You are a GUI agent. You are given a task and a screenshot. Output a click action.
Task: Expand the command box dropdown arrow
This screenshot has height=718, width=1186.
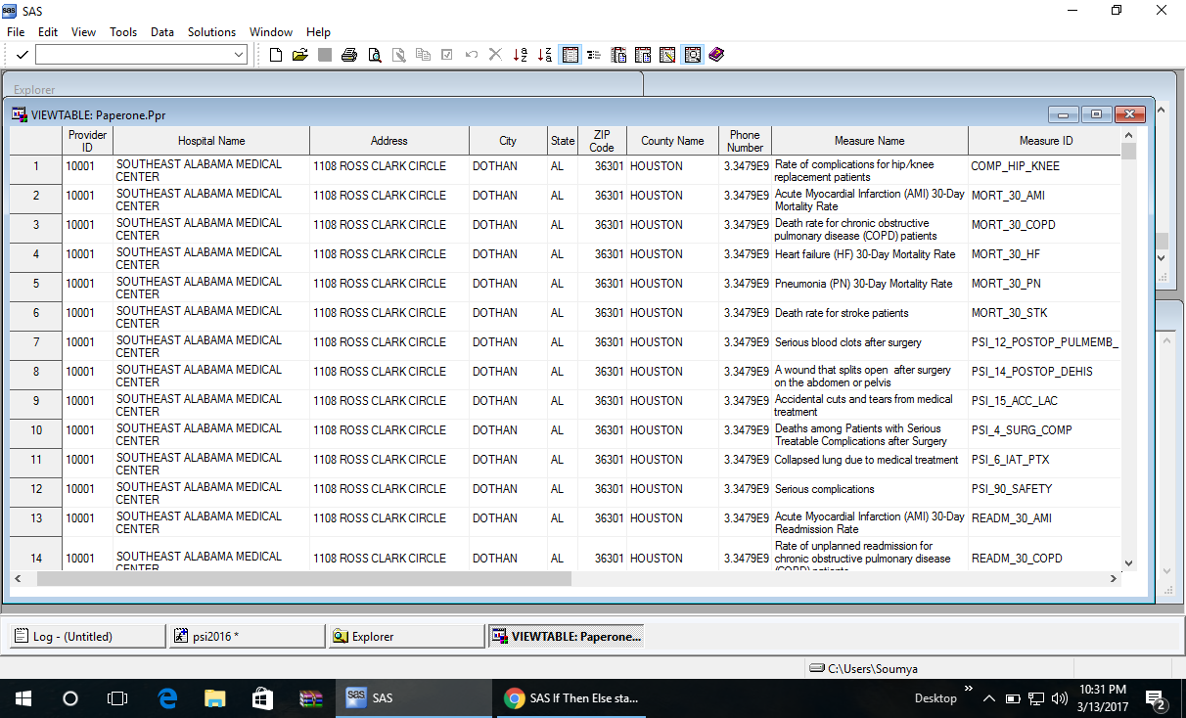240,55
